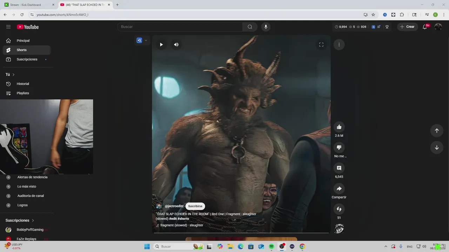Open the @jectroeditz channel link
The image size is (449, 252).
(x=174, y=206)
